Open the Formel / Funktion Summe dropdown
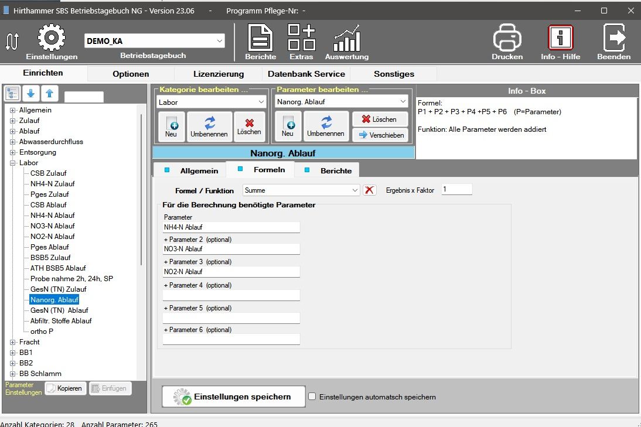 355,190
